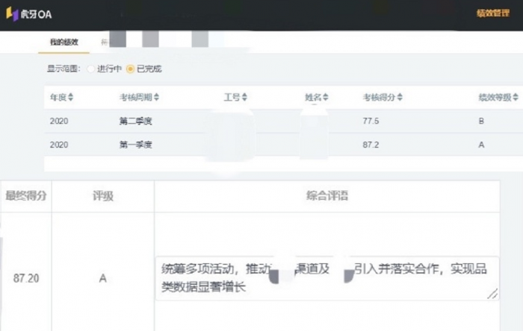Click the A grade in 第一季度 row
The height and width of the screenshot is (331, 523).
(x=481, y=145)
